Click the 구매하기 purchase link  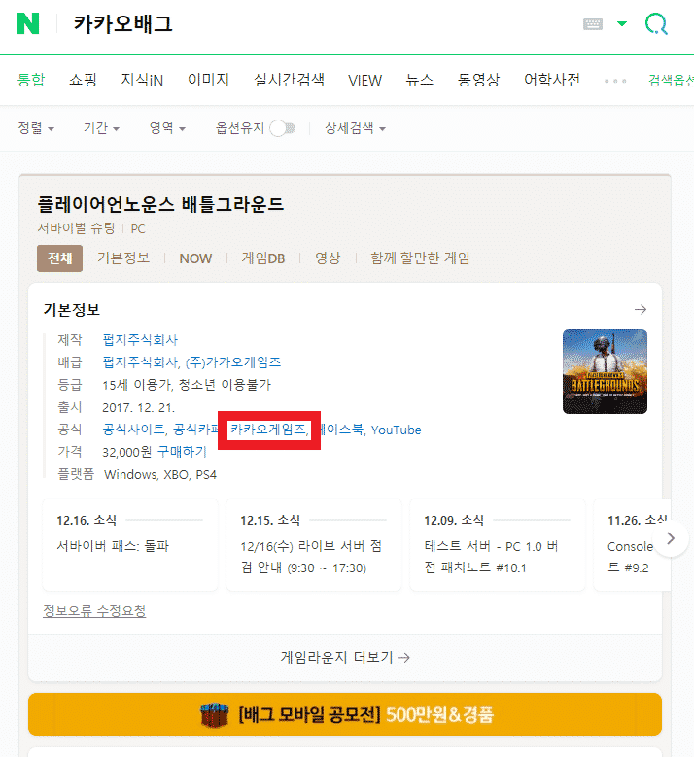click(x=182, y=452)
